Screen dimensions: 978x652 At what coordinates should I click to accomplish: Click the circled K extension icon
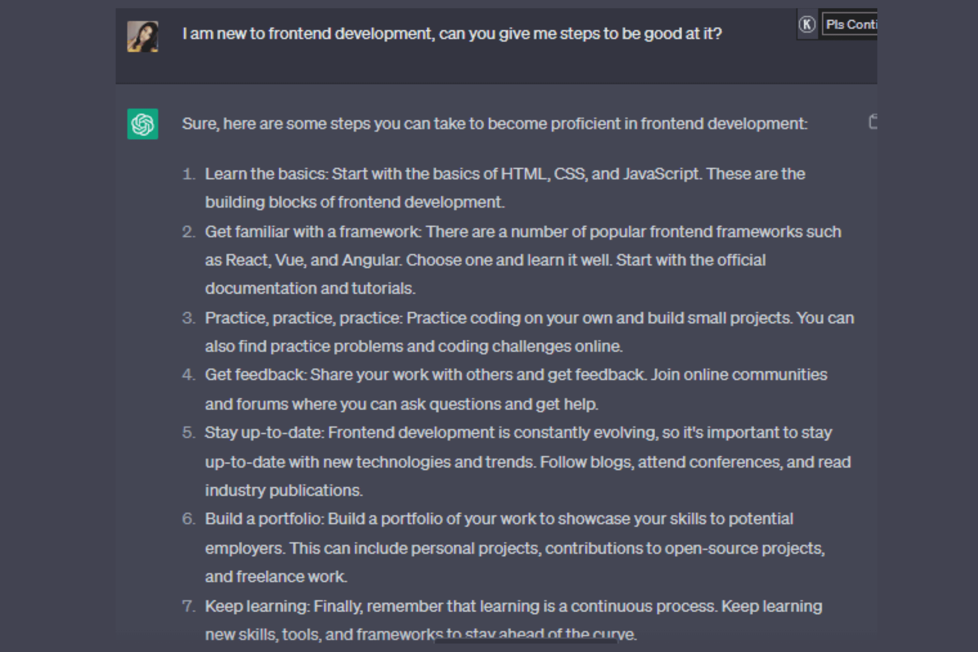click(x=807, y=24)
